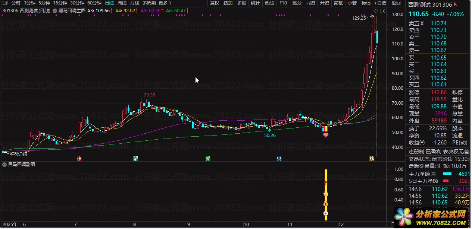Select the 30分钟 period
This screenshot has width=472, height=229.
[77, 3]
